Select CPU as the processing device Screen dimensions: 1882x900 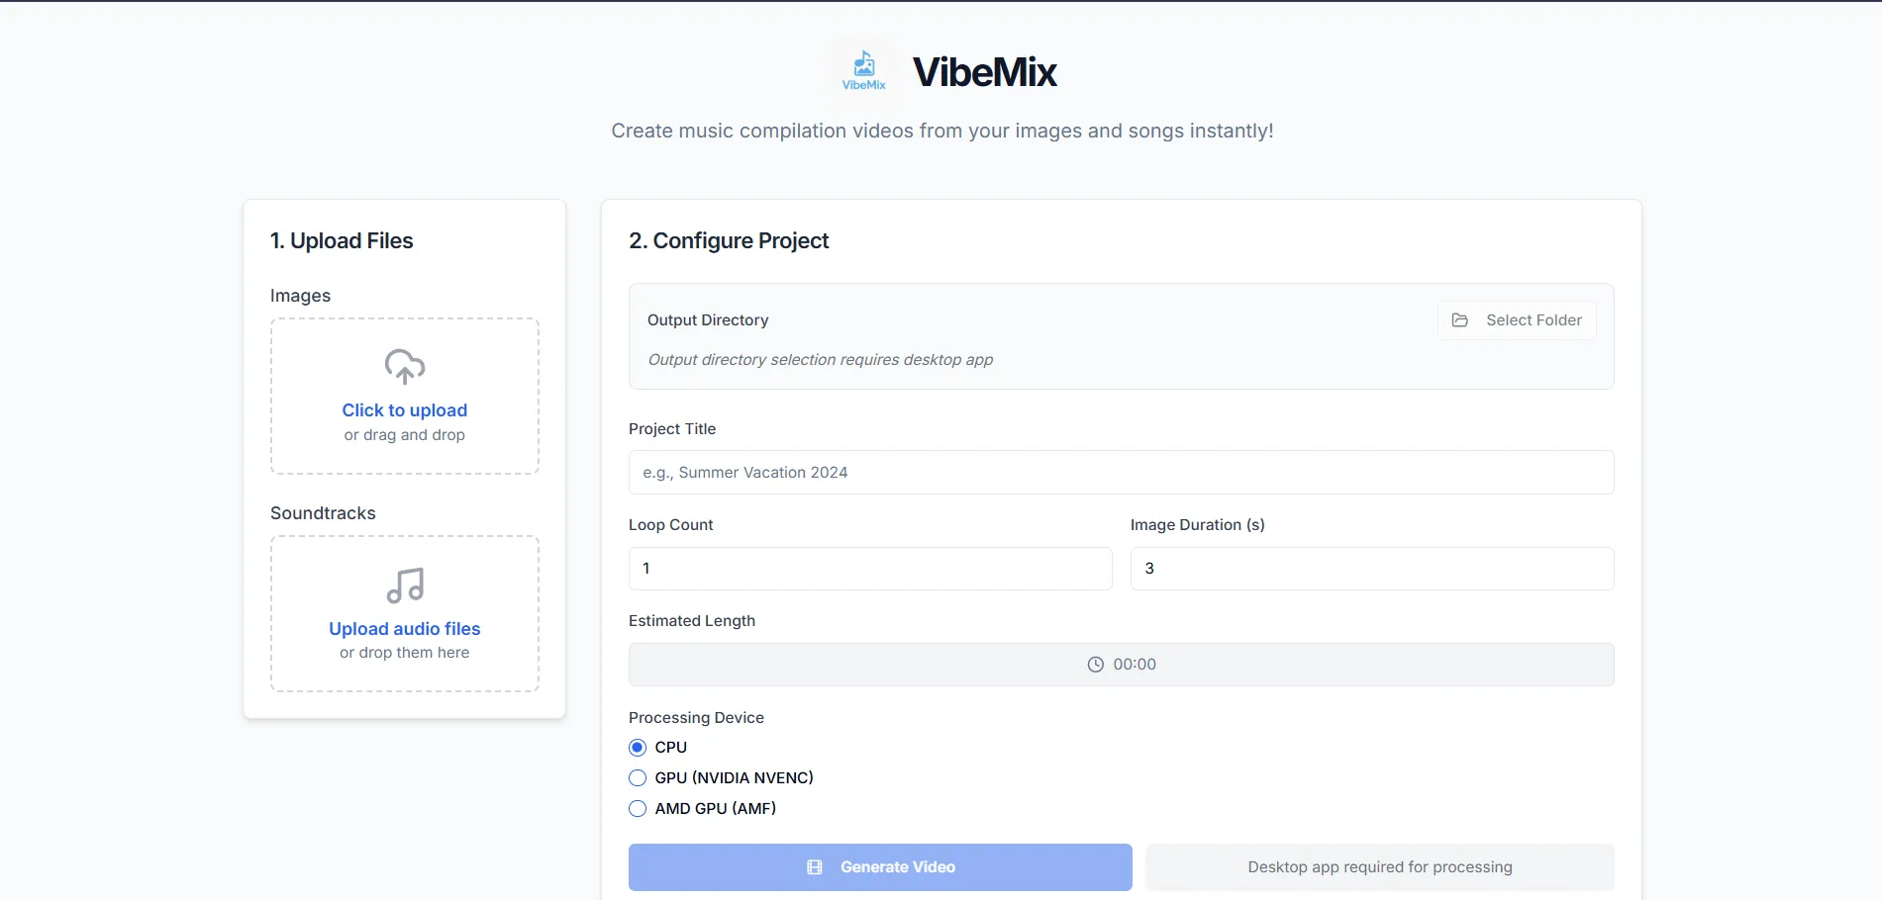637,747
